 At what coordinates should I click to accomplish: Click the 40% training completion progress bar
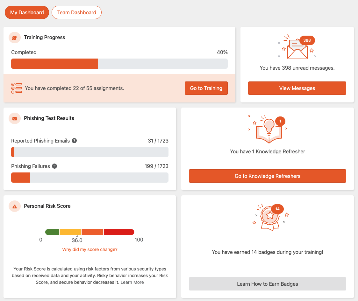click(119, 64)
